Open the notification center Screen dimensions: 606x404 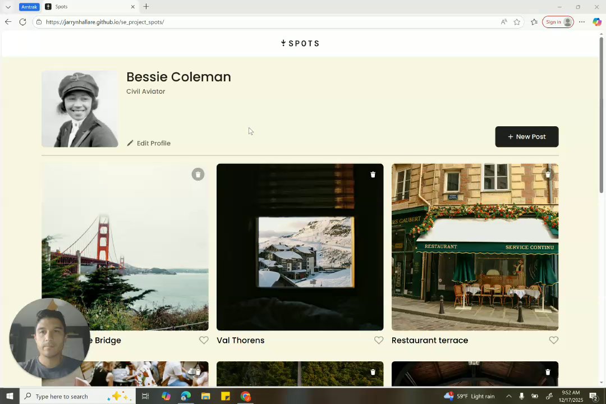[593, 396]
